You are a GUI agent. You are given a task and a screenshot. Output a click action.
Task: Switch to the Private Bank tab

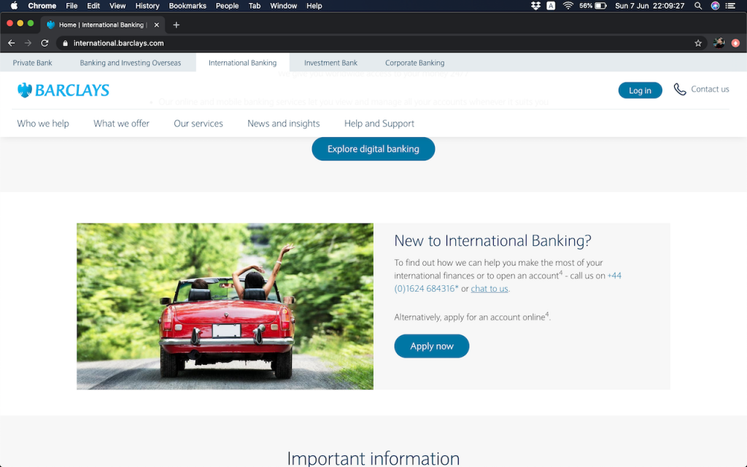[x=33, y=63]
